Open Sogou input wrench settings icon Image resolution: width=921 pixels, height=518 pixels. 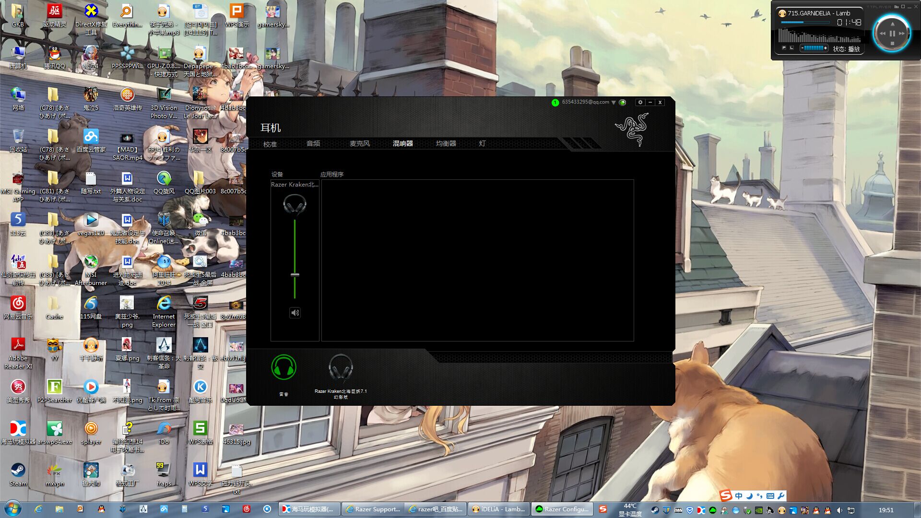coord(781,496)
